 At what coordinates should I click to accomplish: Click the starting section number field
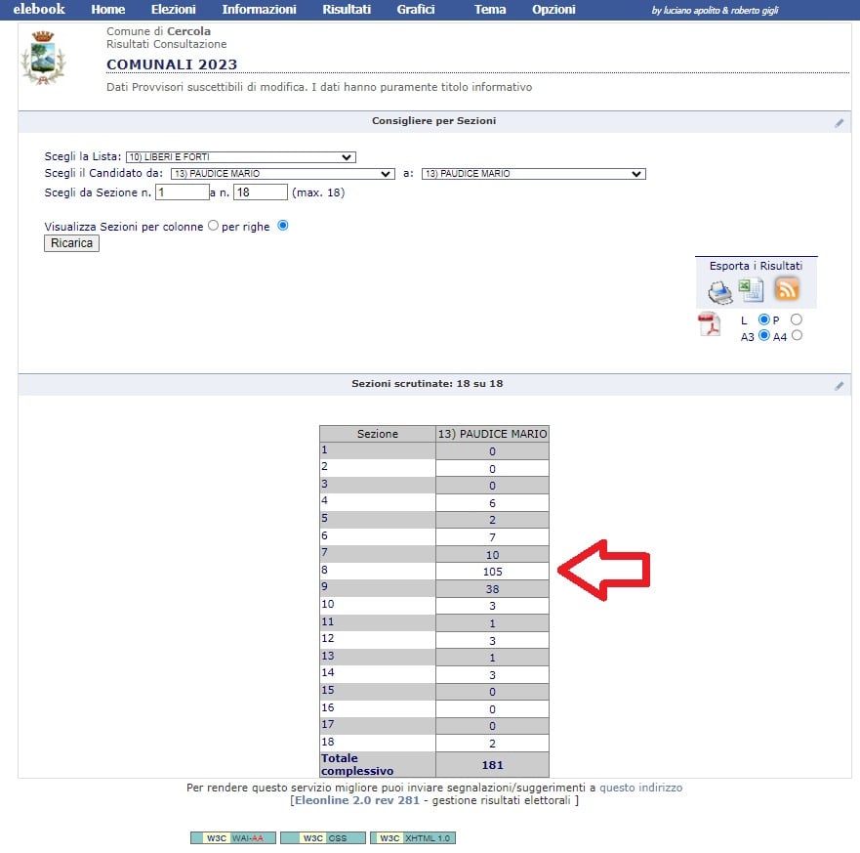(182, 192)
